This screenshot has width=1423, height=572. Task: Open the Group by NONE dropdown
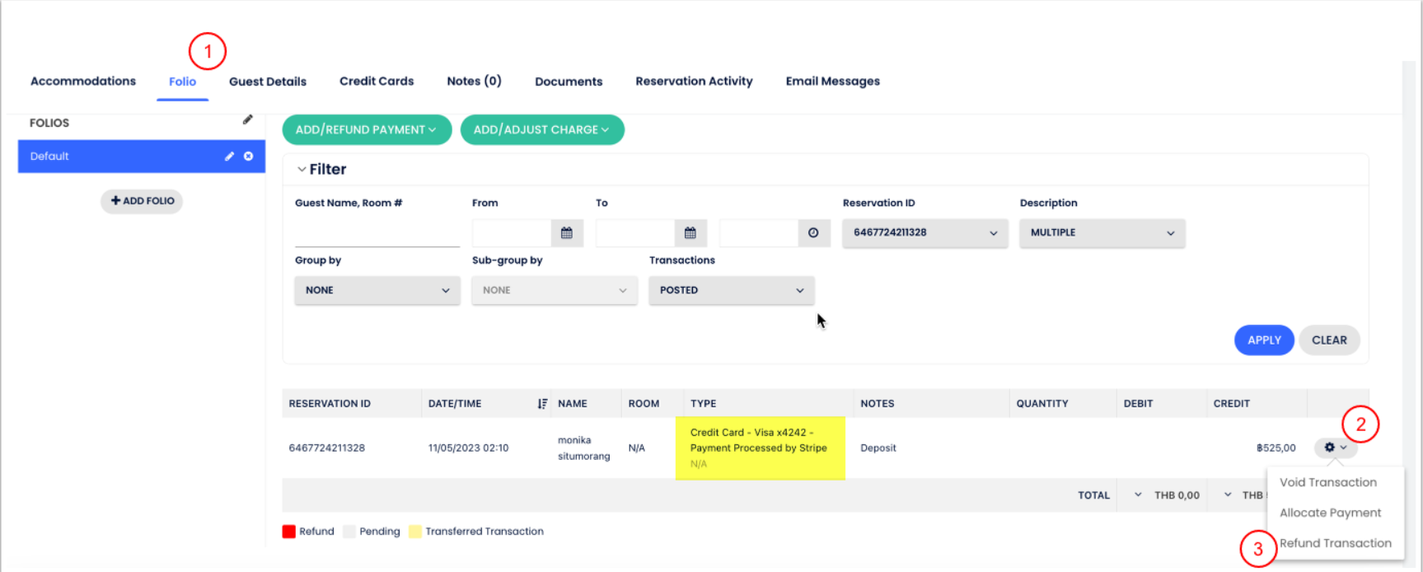coord(377,290)
